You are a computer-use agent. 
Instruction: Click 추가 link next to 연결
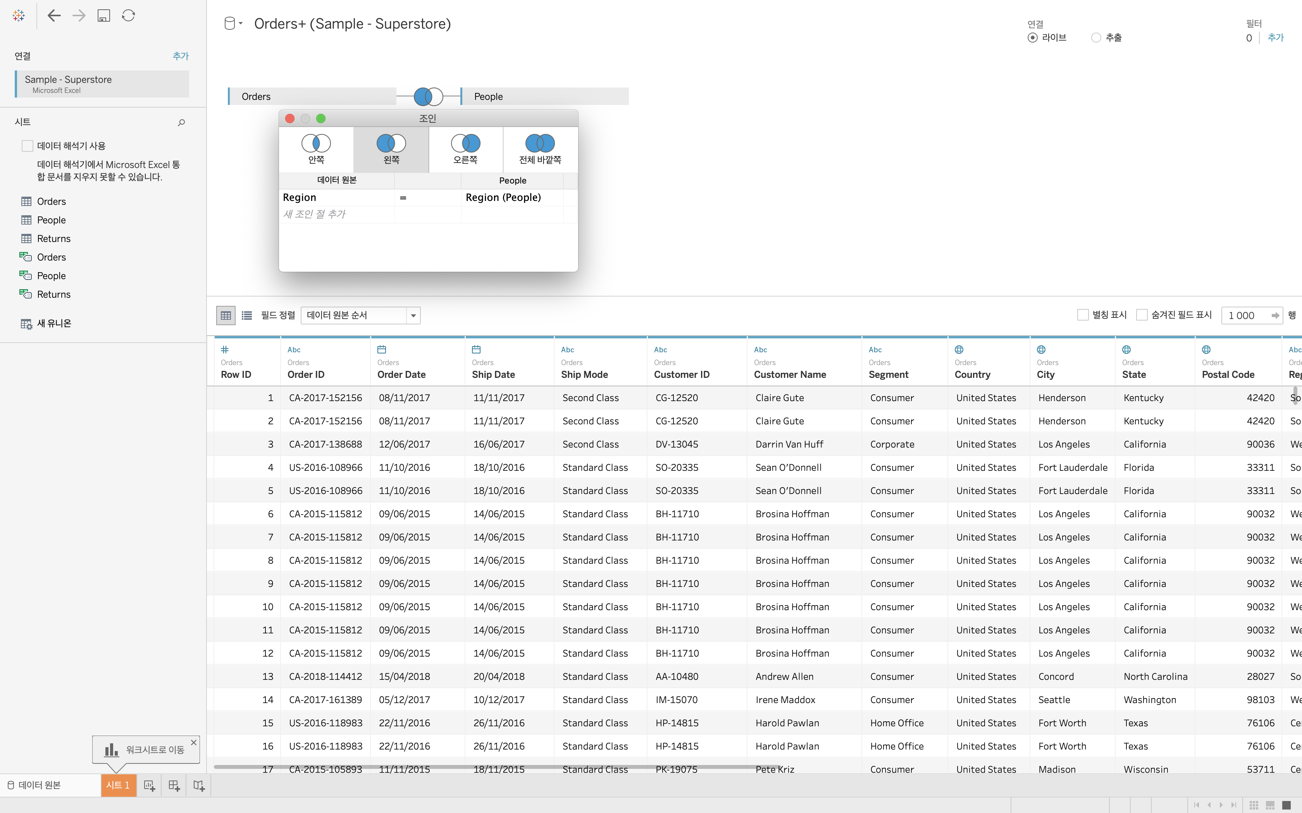click(x=181, y=56)
